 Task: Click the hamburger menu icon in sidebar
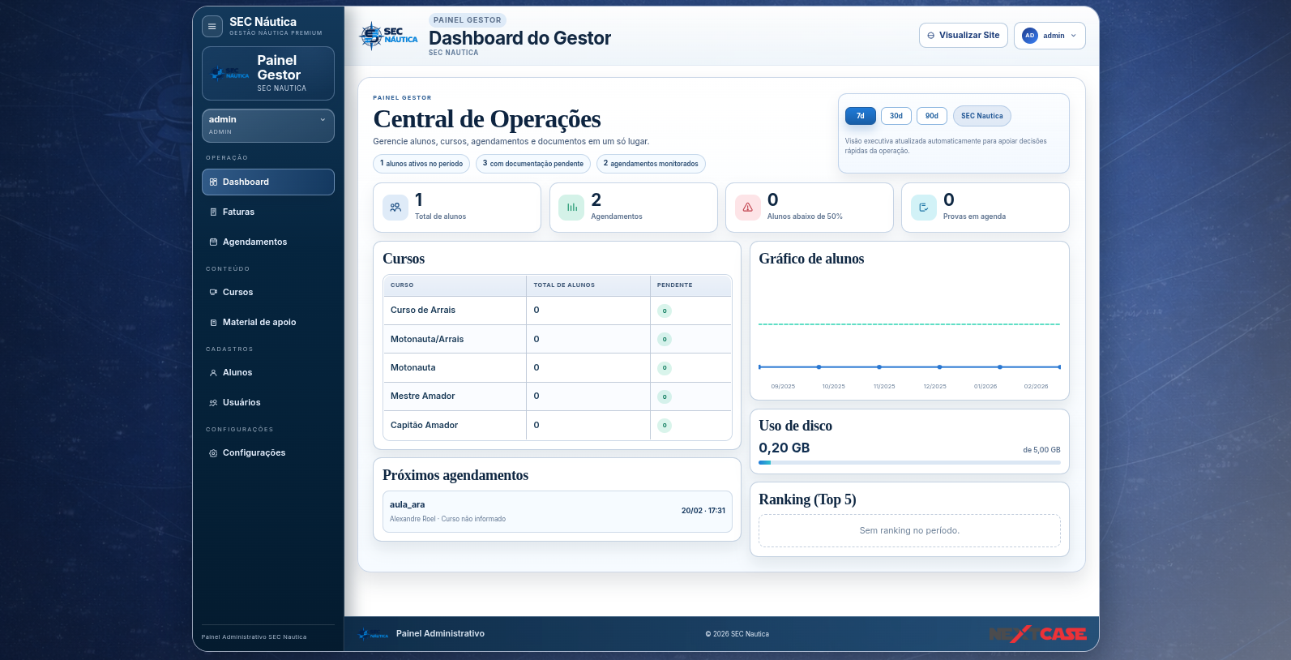click(x=212, y=27)
